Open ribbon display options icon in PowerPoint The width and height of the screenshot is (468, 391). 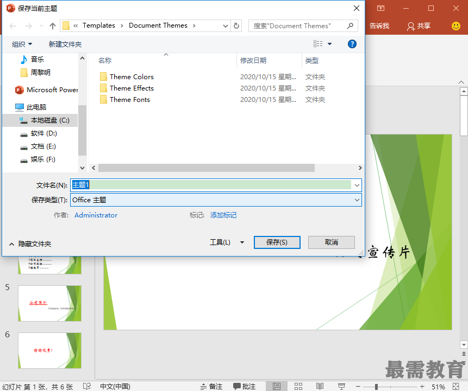pyautogui.click(x=380, y=8)
